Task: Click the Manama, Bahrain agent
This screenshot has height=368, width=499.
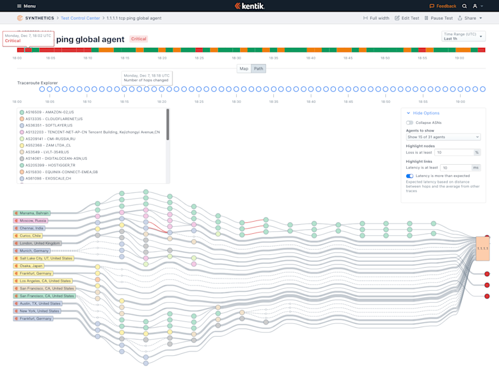Action: (x=31, y=213)
